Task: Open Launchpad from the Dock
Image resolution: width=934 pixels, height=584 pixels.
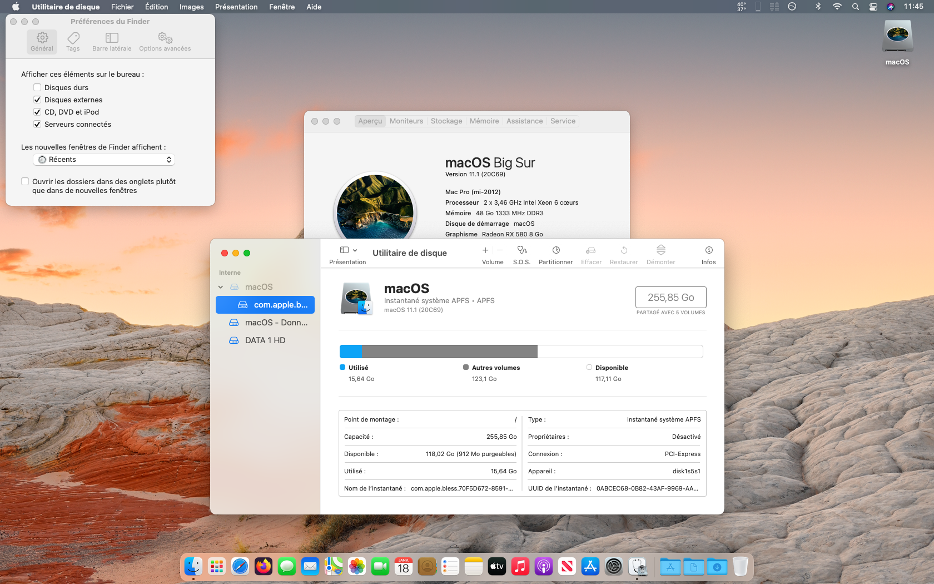Action: 217,567
